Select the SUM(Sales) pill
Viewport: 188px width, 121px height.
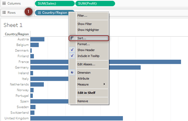pyautogui.click(x=55, y=3)
